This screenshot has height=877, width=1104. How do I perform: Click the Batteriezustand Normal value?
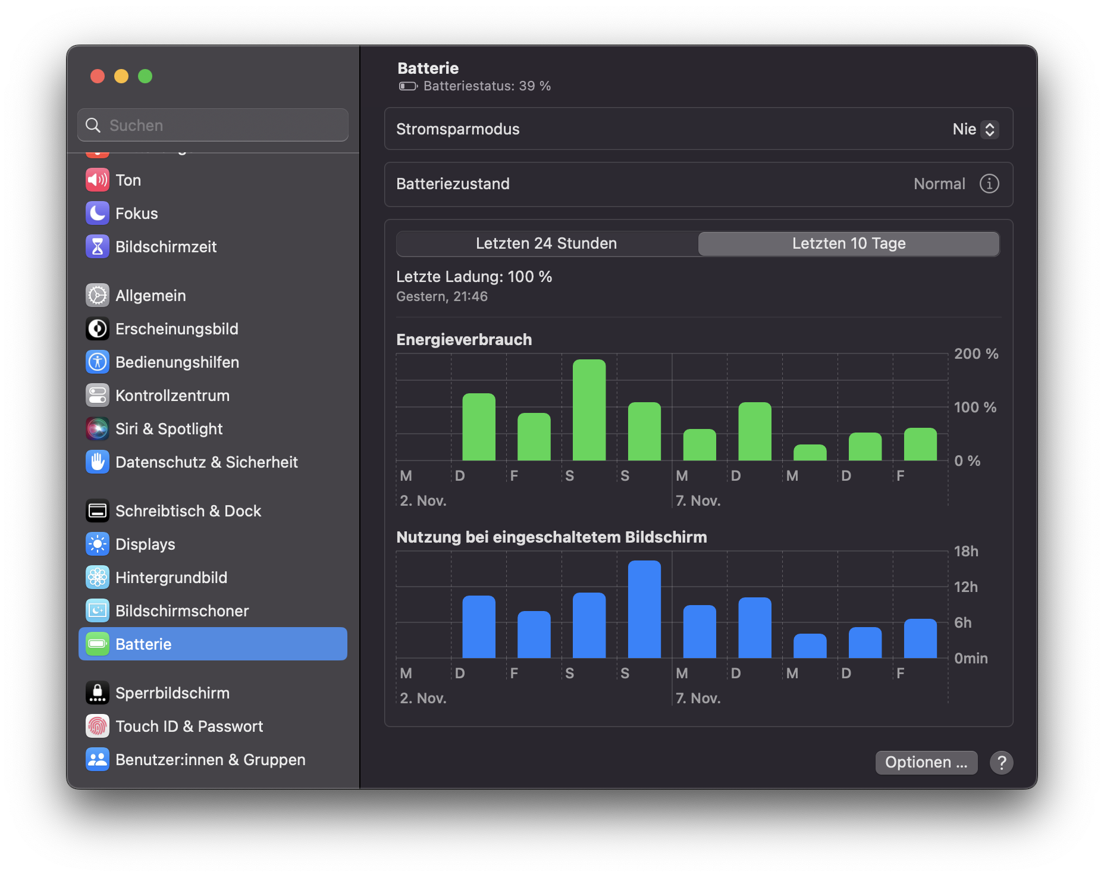[939, 184]
